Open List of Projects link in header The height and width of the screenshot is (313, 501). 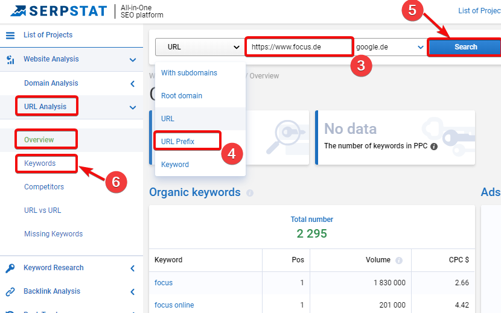tap(479, 11)
